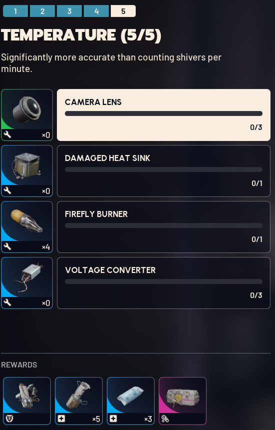
Task: Select the Damaged Heat Sink requirement row
Action: [x=164, y=171]
